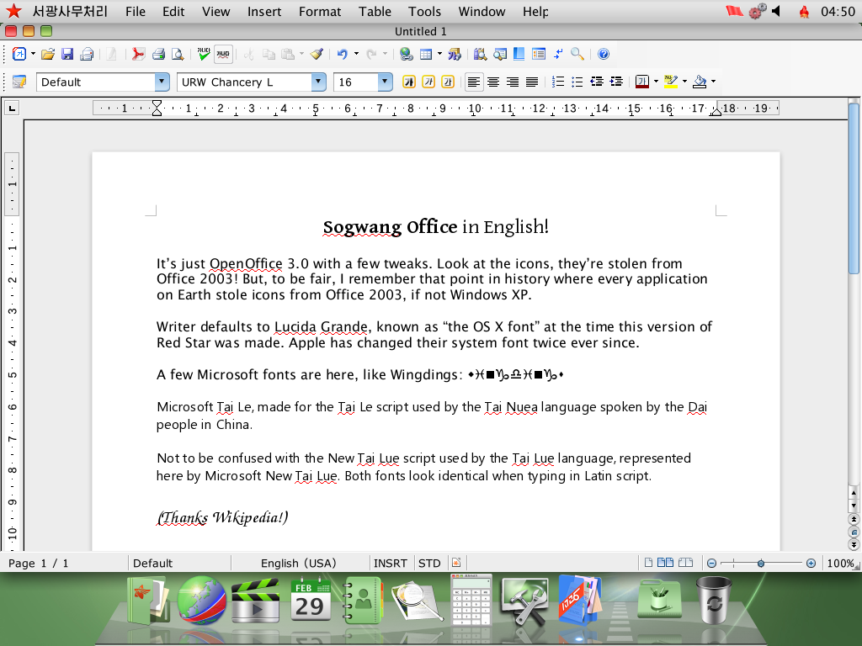This screenshot has height=646, width=862.
Task: Open the Table icon dropdown arrow
Action: pyautogui.click(x=439, y=54)
